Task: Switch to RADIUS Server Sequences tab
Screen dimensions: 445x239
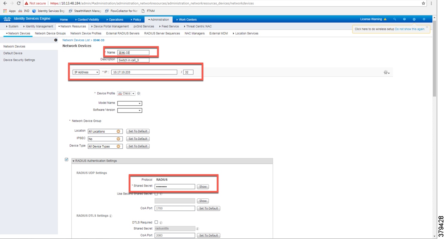Action: click(x=162, y=33)
